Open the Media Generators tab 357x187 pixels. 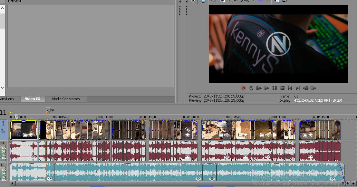pos(66,99)
